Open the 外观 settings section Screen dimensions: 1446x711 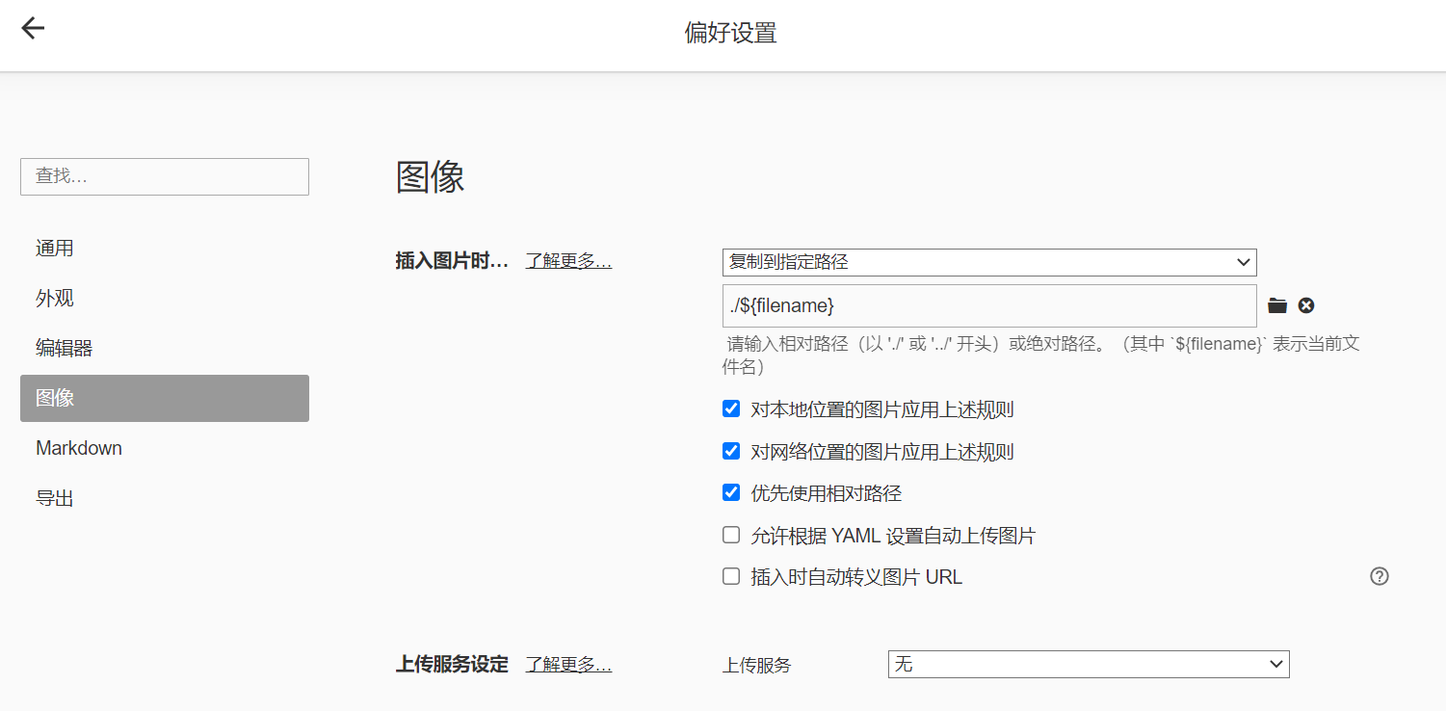55,298
